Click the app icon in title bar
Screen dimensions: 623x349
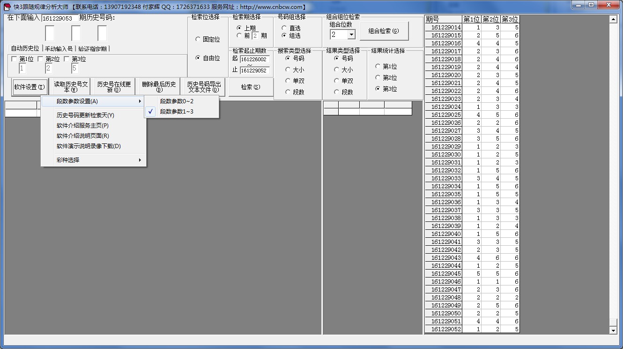(7, 7)
